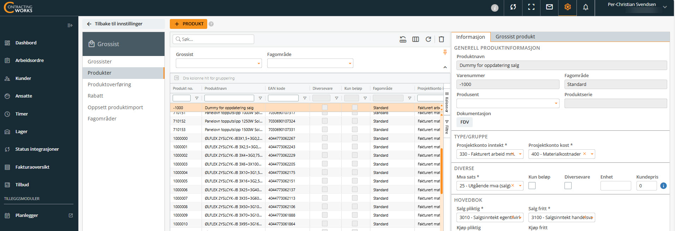The height and width of the screenshot is (231, 675).
Task: Open Oppsett produktimport in the settings menu
Action: (124, 107)
